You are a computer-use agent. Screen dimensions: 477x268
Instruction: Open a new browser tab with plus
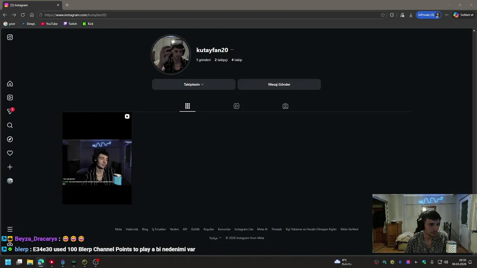[x=67, y=5]
